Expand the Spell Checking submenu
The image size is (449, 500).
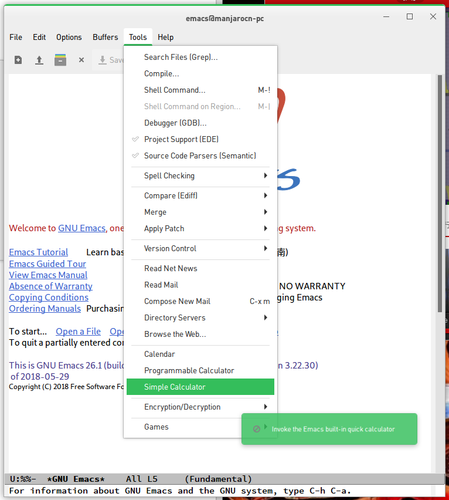pyautogui.click(x=200, y=175)
